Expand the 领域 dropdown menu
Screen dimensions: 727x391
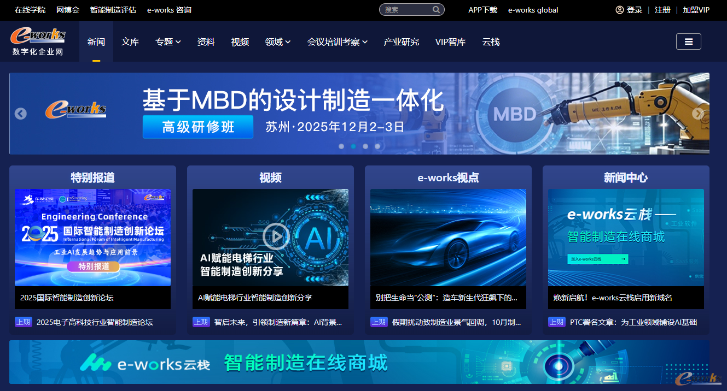tap(277, 42)
